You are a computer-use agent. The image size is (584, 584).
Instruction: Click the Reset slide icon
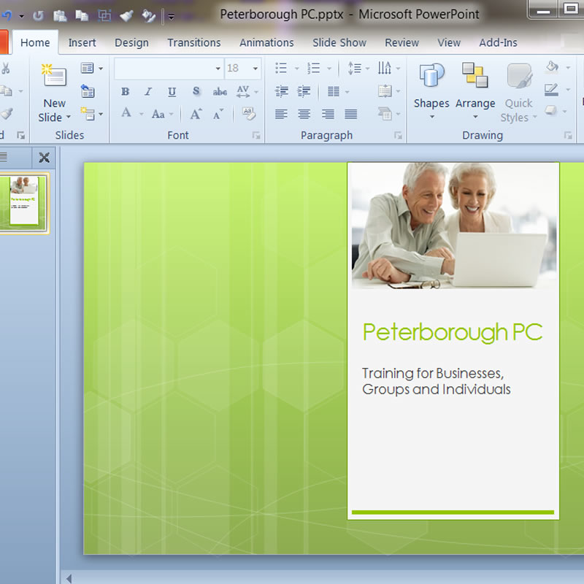(88, 91)
